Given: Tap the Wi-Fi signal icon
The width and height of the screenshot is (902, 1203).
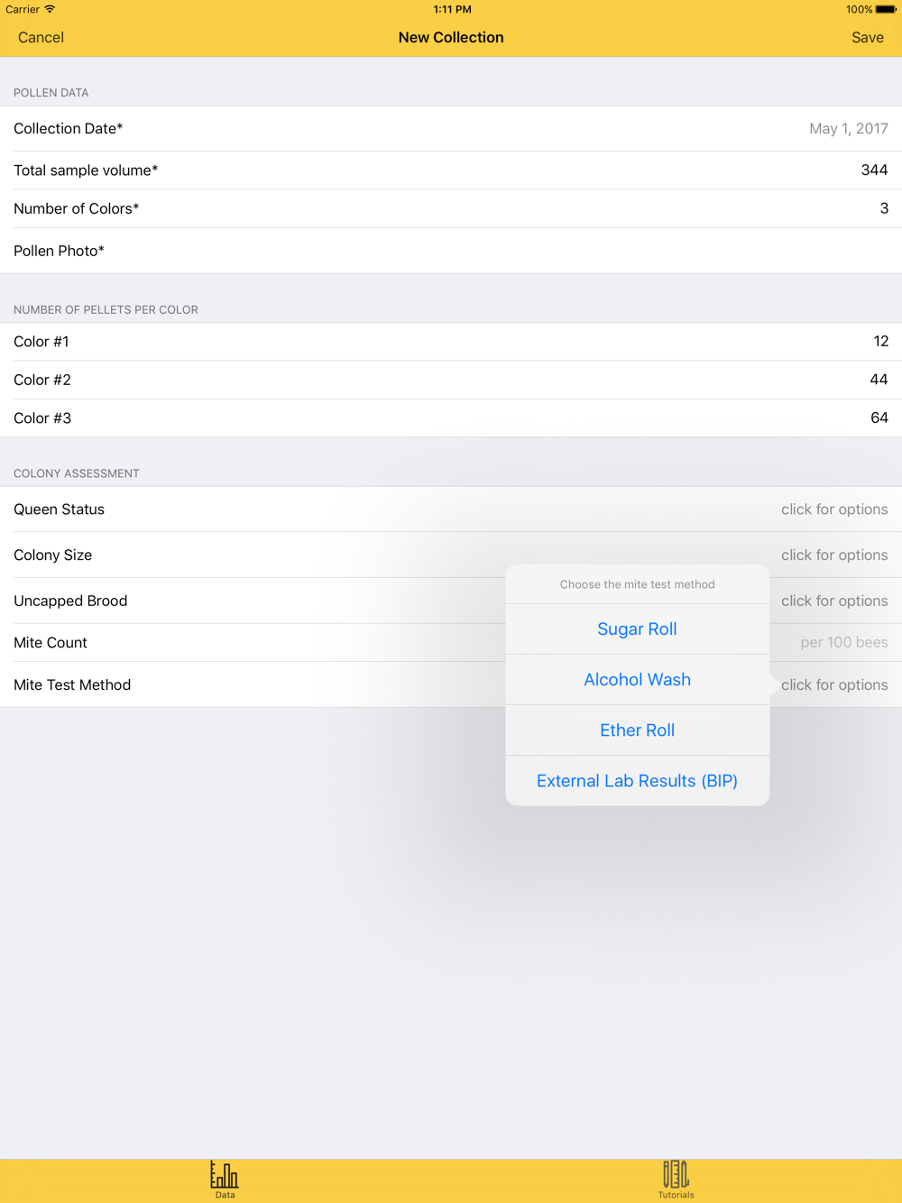Looking at the screenshot, I should [x=51, y=9].
